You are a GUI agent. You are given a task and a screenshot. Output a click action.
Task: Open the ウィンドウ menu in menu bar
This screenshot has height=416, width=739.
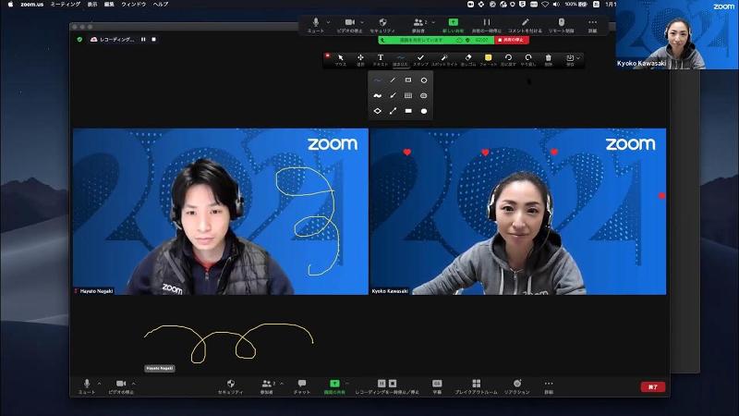click(136, 4)
